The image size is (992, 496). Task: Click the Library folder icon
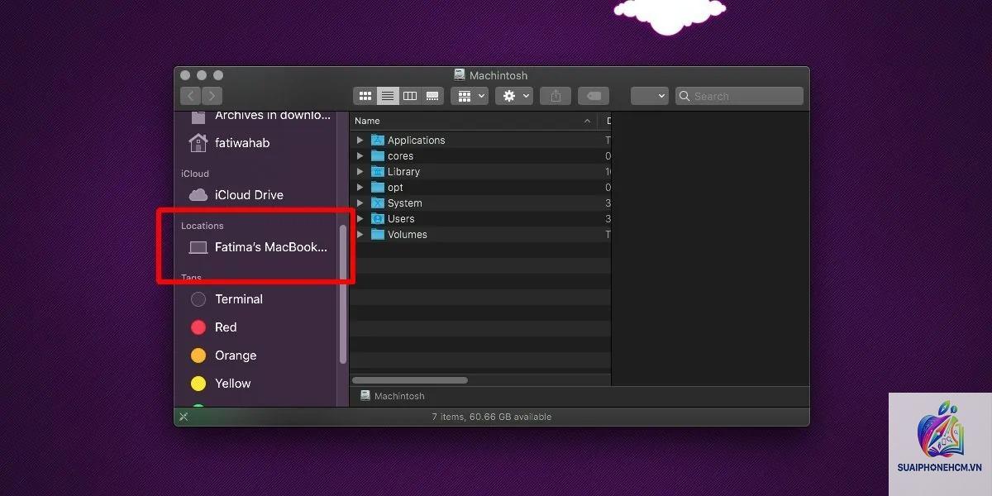378,172
